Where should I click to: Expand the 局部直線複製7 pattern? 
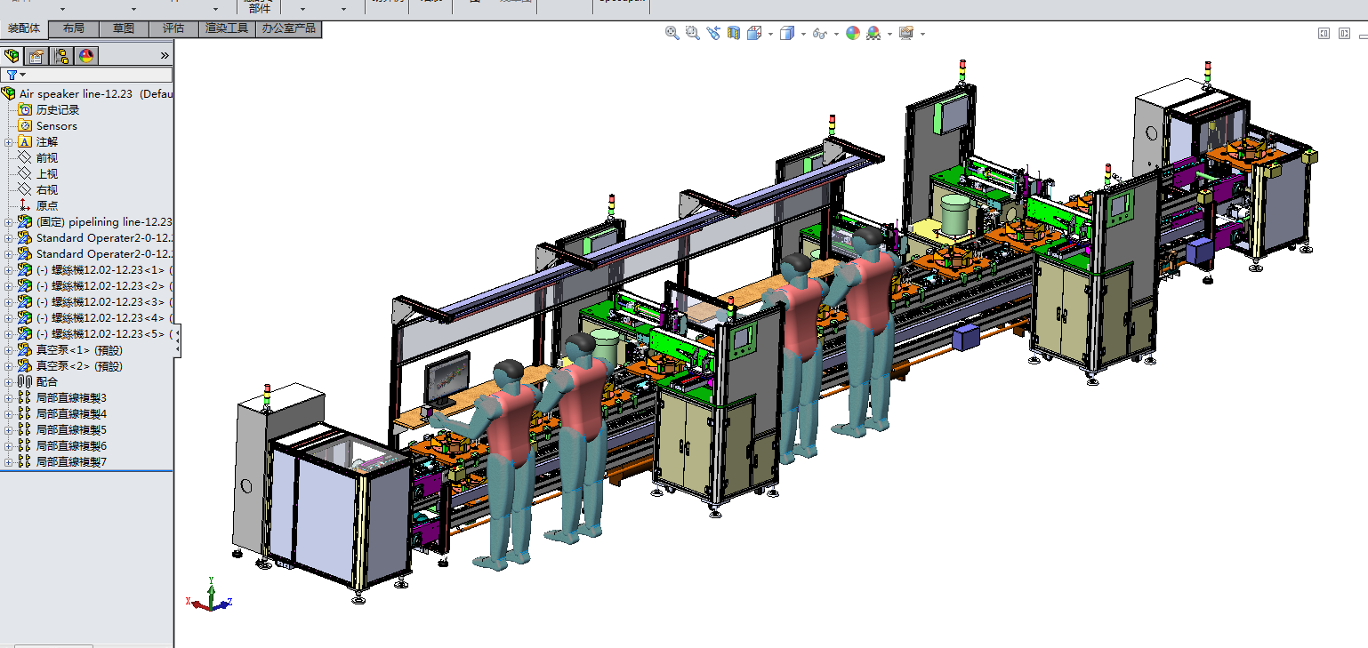click(x=9, y=461)
